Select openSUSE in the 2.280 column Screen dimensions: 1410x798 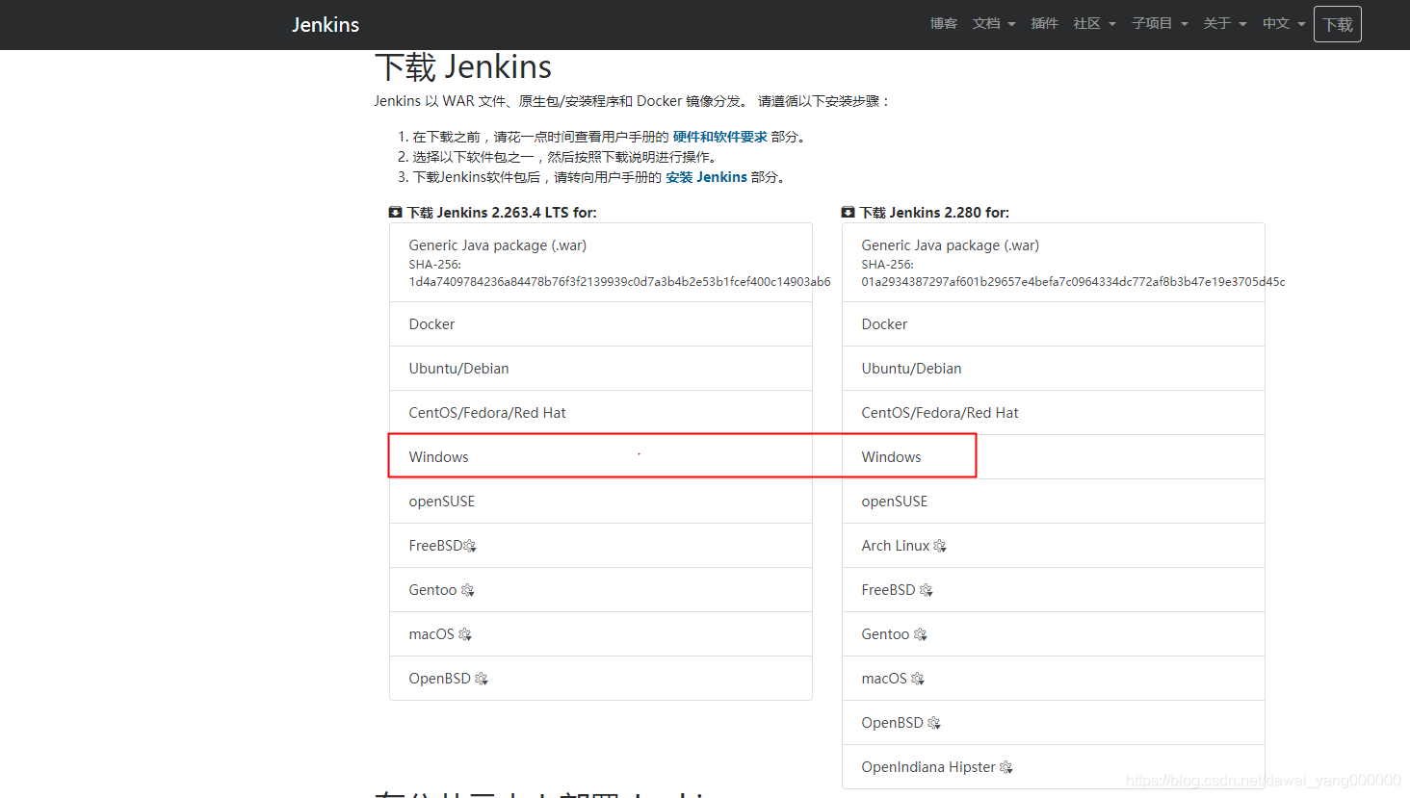point(1054,502)
